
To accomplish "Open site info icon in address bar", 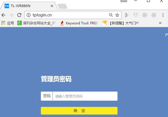I will click(x=28, y=15).
